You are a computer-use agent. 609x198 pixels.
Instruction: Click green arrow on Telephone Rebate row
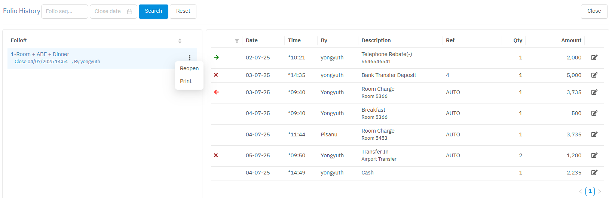coord(216,58)
